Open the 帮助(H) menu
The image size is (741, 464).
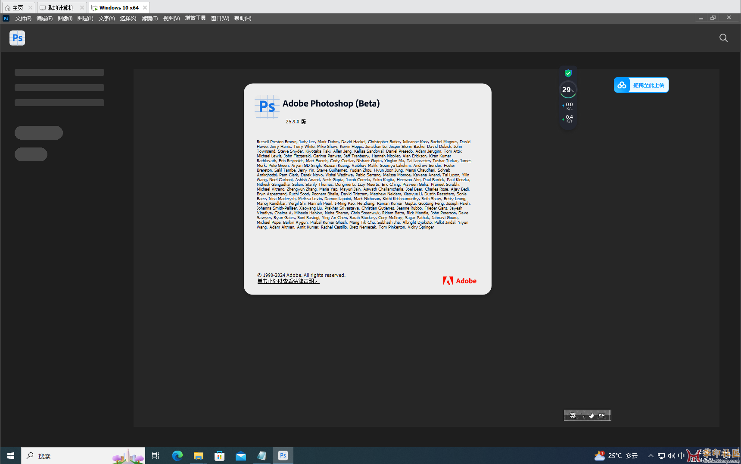click(243, 19)
